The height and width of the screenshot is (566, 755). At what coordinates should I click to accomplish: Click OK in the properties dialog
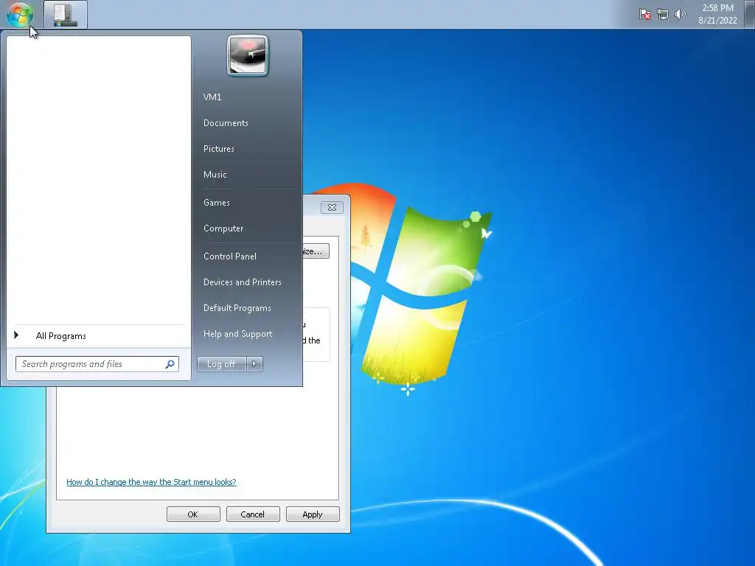[193, 514]
